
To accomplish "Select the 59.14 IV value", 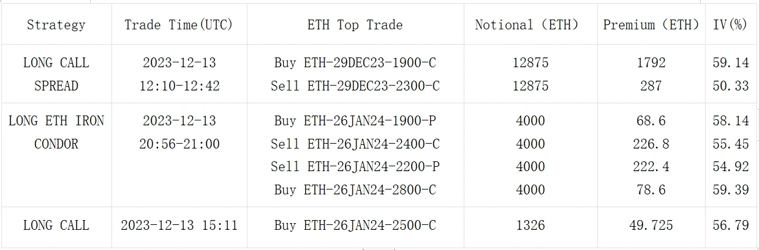I will (731, 63).
